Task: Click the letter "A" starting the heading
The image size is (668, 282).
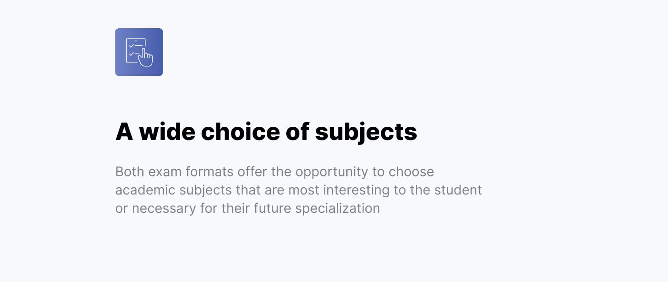Action: 124,132
